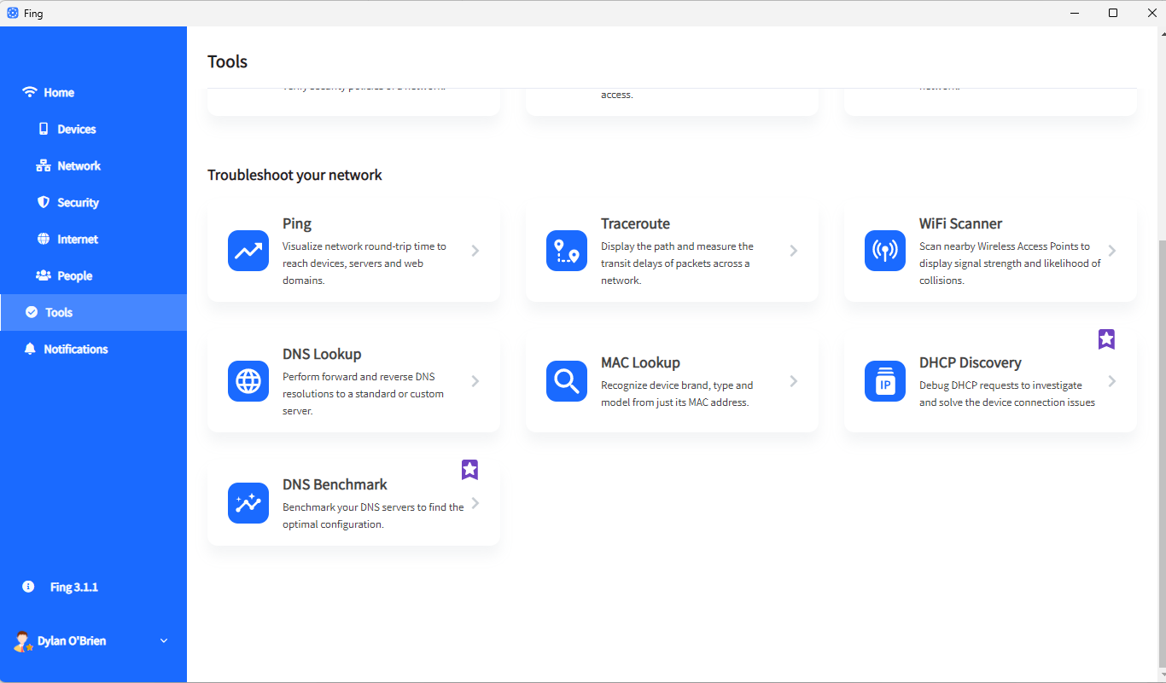This screenshot has width=1166, height=683.
Task: Launch the WiFi Scanner icon
Action: tap(884, 250)
